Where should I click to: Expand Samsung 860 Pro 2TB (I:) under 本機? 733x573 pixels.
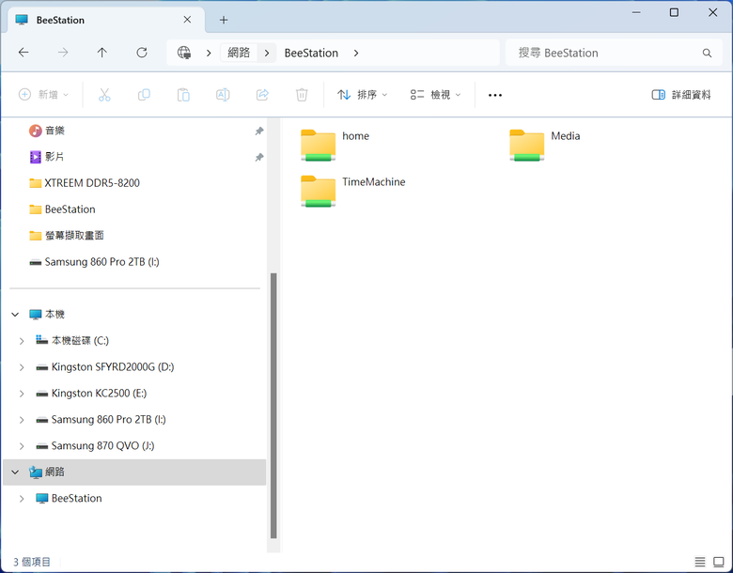coord(22,420)
